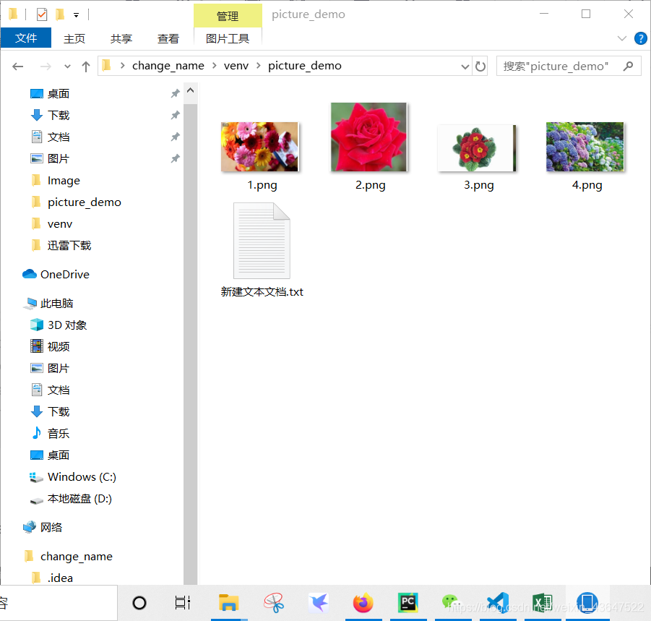Open the blue bird app on taskbar

(x=319, y=603)
